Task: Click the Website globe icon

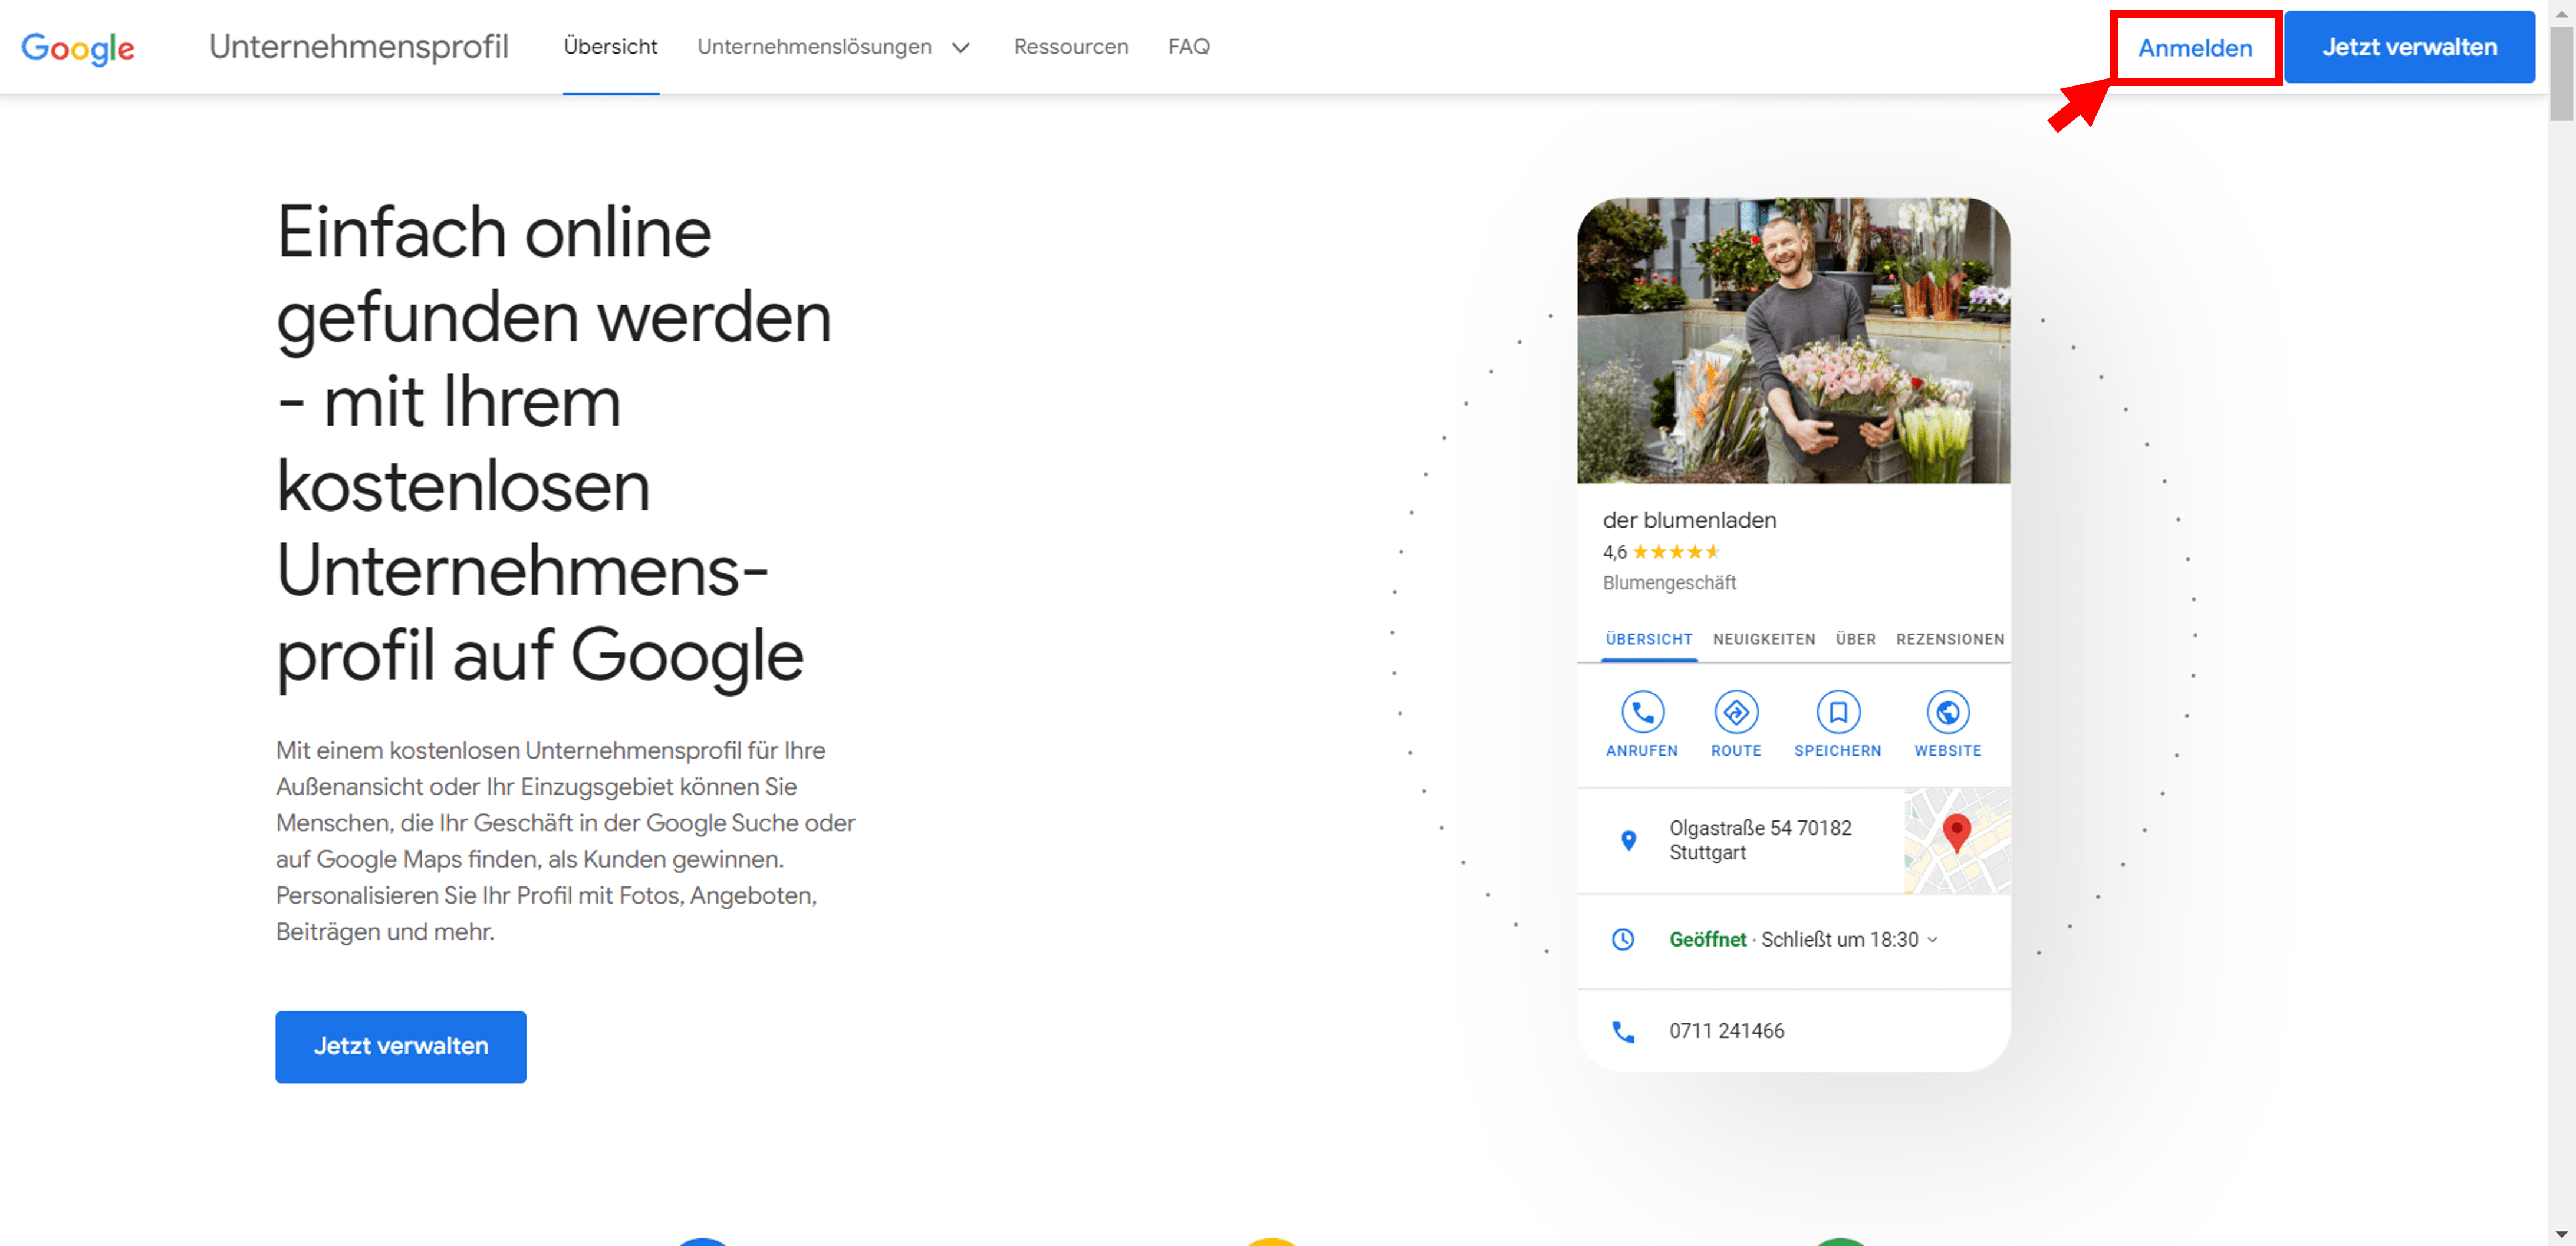Action: pyautogui.click(x=1947, y=712)
